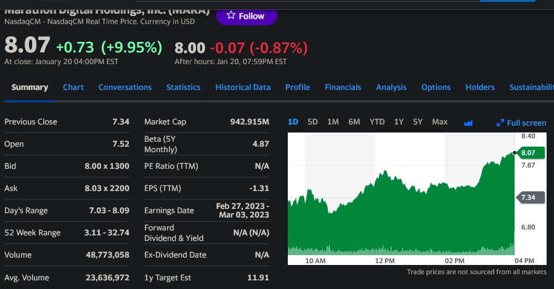Viewport: 554px width, 289px height.
Task: Click the full screen expand arrows icon
Action: pyautogui.click(x=500, y=123)
